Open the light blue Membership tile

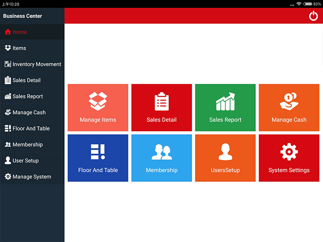[x=161, y=158]
